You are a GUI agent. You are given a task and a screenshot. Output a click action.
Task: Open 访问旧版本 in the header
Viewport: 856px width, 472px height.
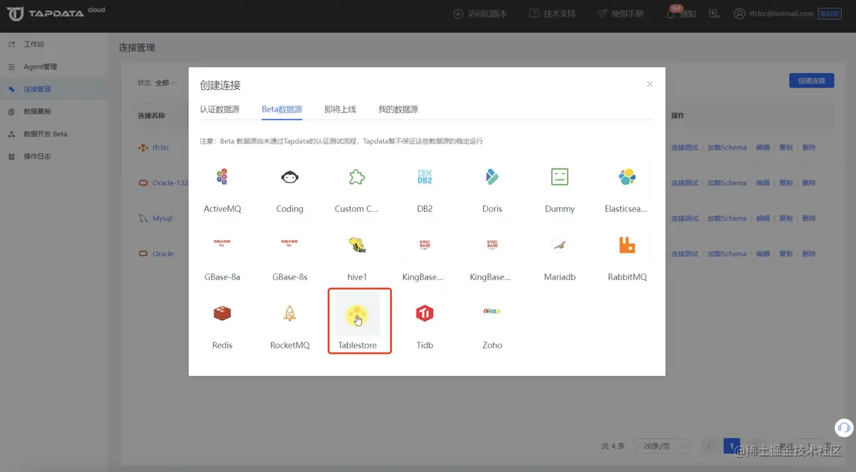(x=480, y=13)
